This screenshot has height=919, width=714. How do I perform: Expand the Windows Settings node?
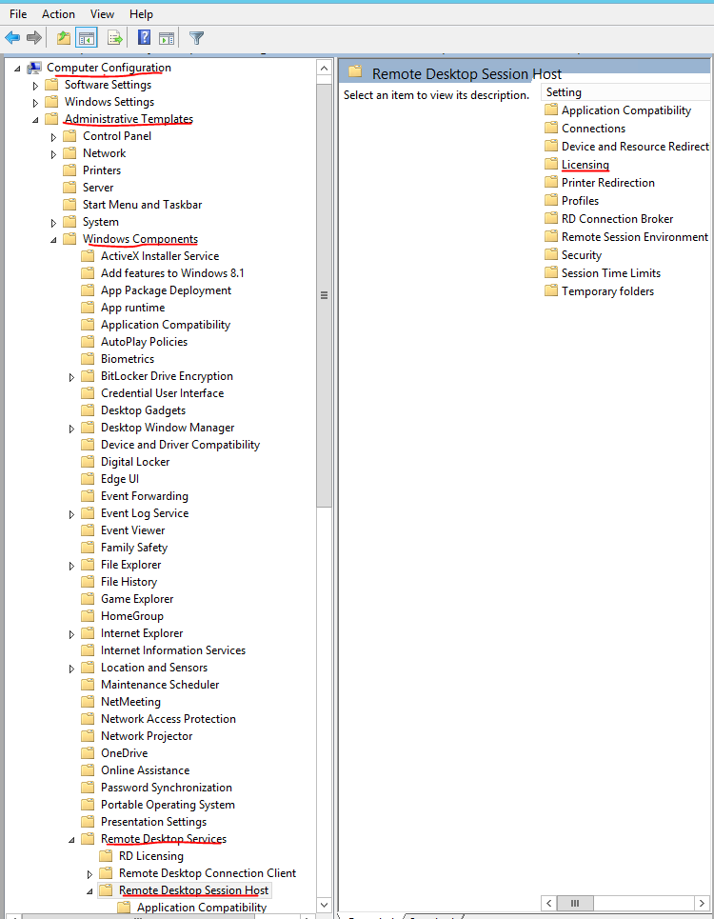tap(35, 103)
